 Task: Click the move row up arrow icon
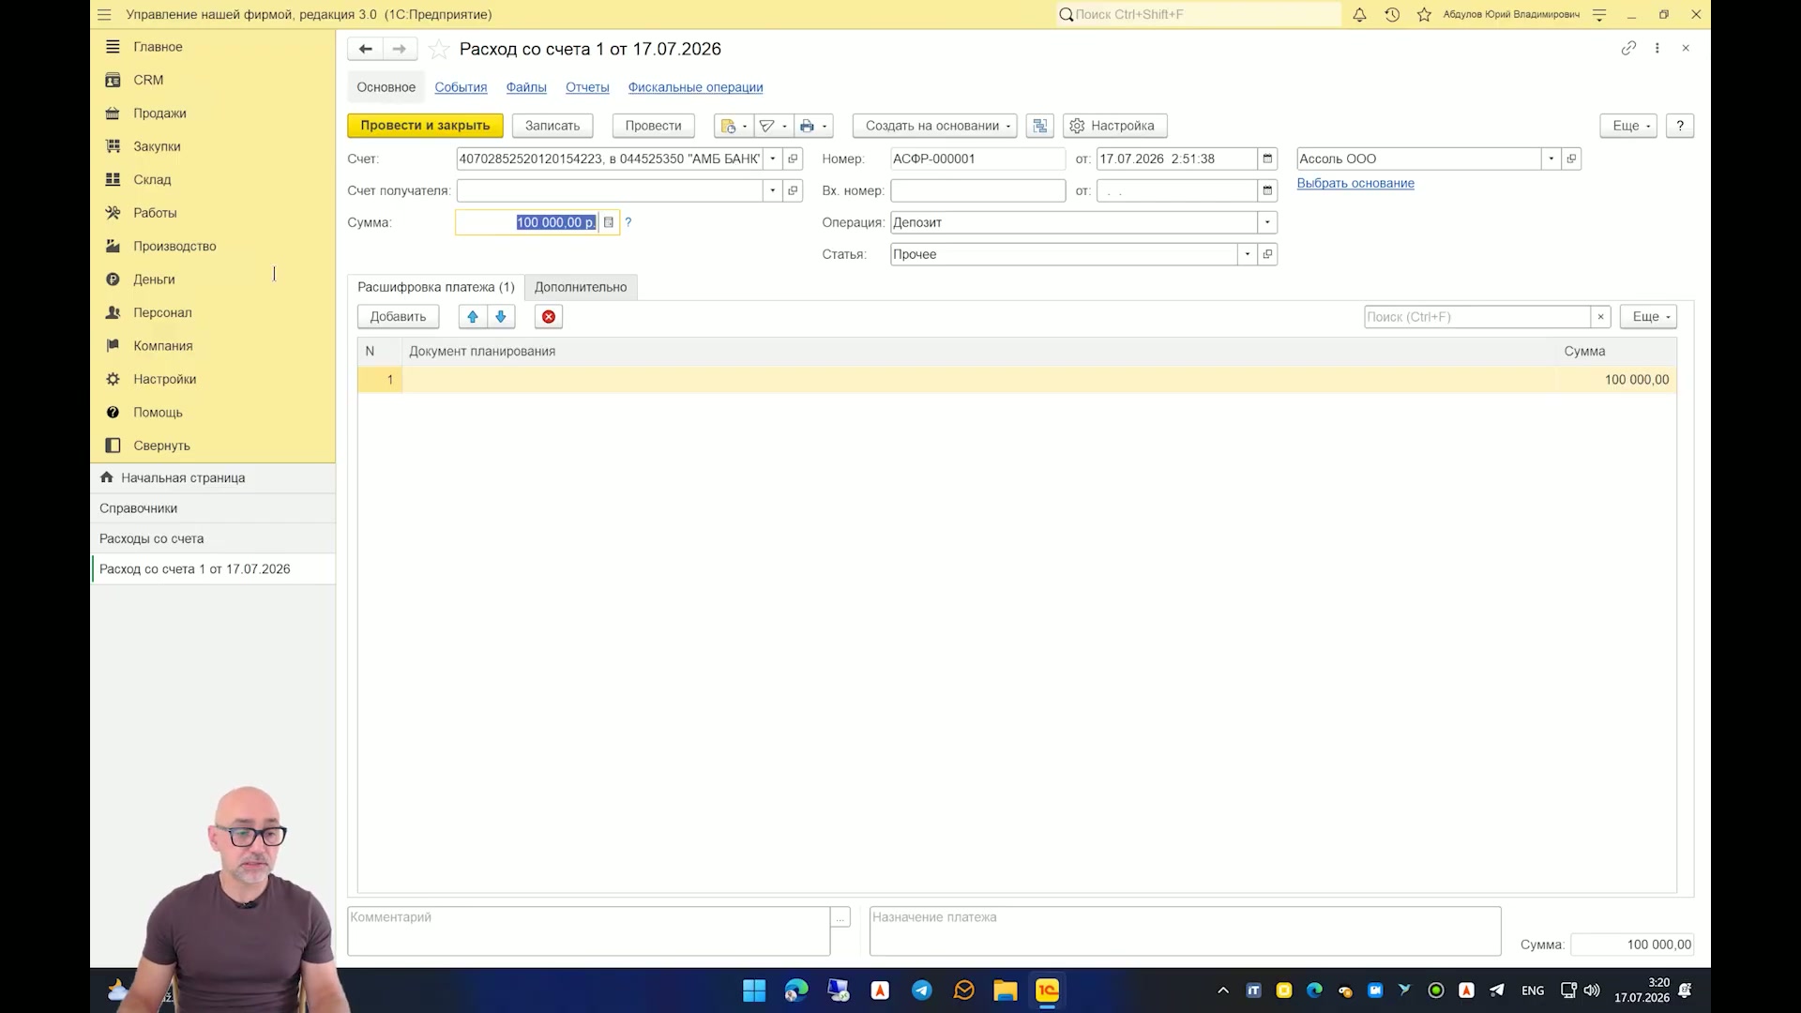(x=473, y=317)
